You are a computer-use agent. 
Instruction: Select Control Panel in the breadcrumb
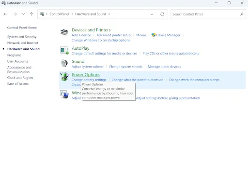pyautogui.click(x=59, y=14)
